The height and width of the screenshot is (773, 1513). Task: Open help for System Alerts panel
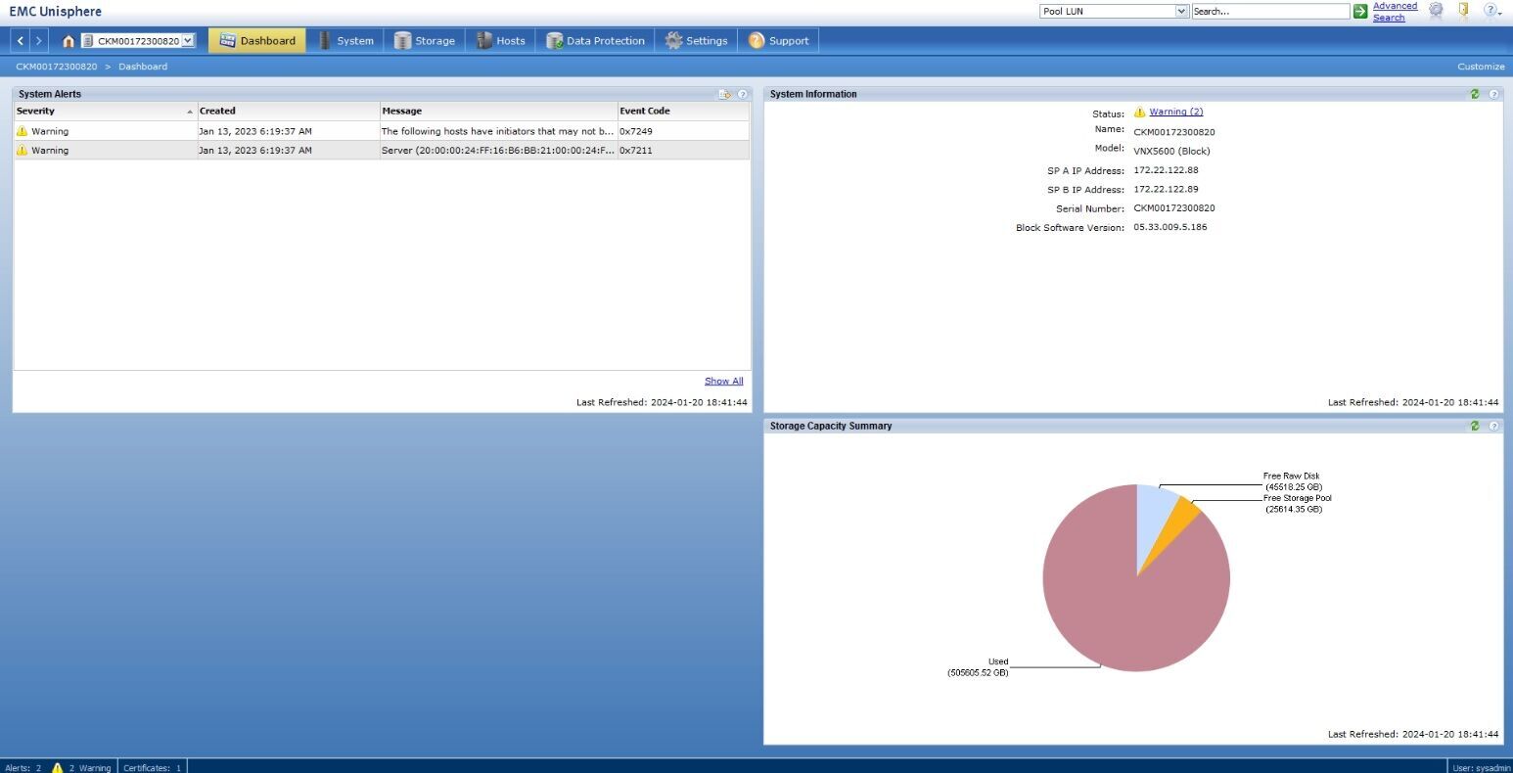[x=743, y=94]
